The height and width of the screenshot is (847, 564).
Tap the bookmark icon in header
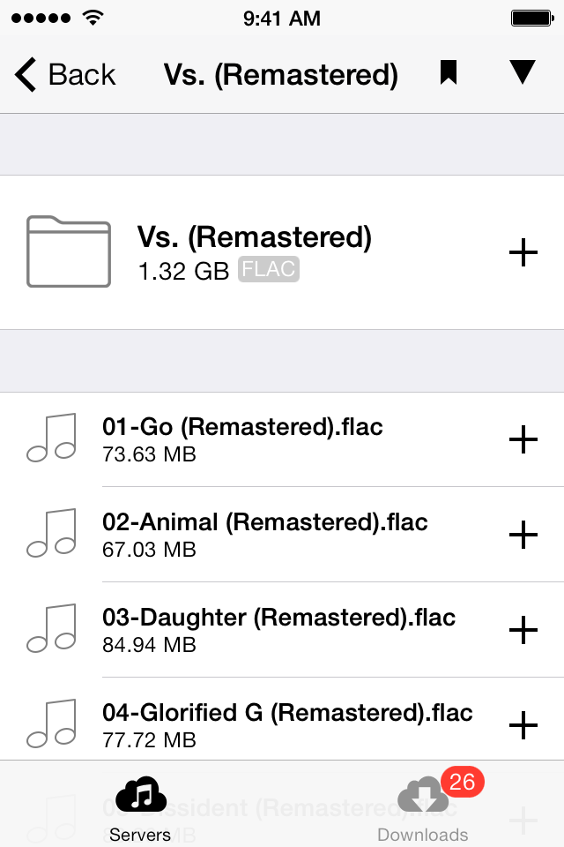[449, 73]
